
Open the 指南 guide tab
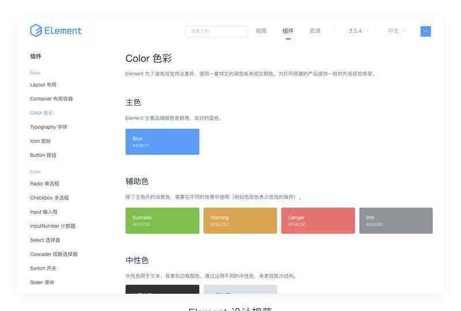(261, 31)
